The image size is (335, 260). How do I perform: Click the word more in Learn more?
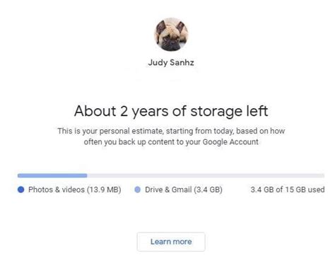(x=182, y=242)
